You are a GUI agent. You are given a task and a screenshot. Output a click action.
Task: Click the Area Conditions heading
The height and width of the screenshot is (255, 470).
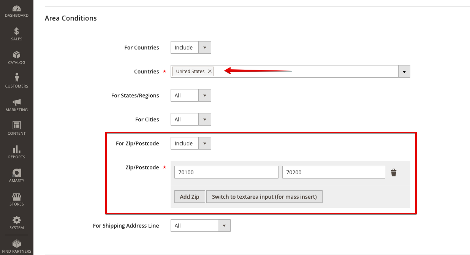click(x=71, y=18)
